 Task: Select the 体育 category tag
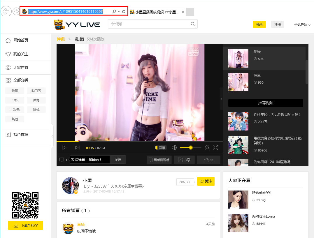click(x=36, y=100)
